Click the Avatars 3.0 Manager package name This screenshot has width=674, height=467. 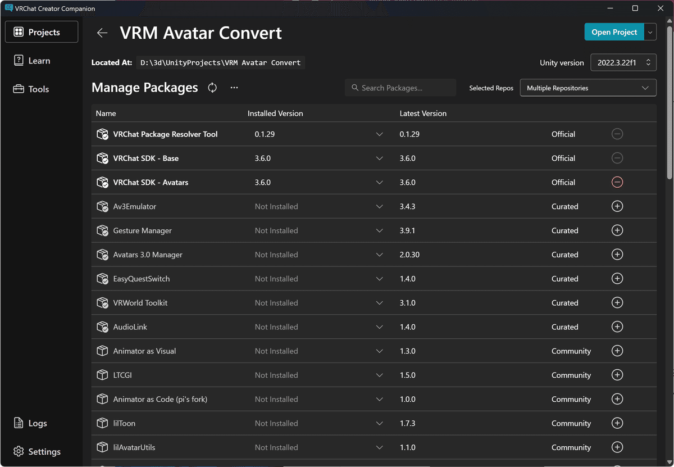[x=148, y=255]
